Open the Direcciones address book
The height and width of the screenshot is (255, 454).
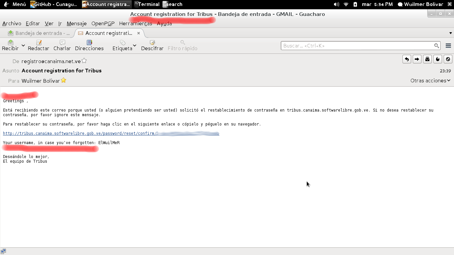pyautogui.click(x=89, y=45)
